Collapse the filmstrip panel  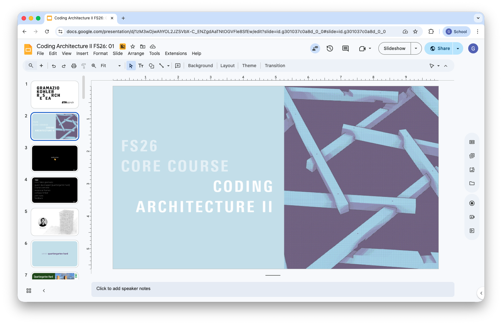(44, 291)
